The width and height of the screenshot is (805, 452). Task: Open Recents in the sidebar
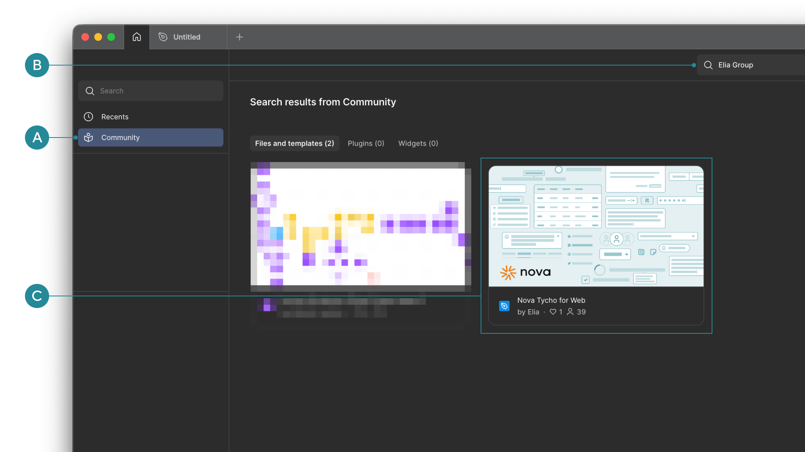coord(115,117)
